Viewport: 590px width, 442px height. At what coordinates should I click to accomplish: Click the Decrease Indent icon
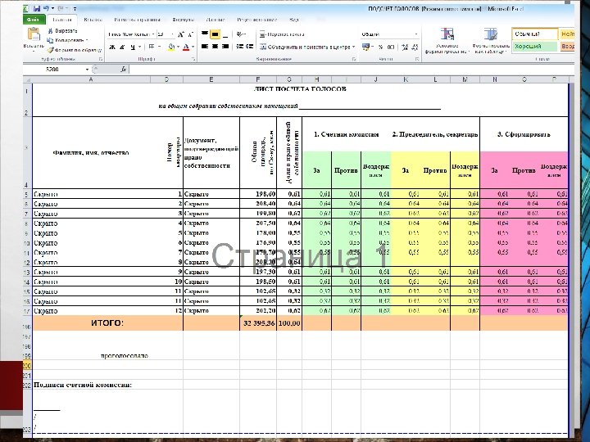click(239, 47)
